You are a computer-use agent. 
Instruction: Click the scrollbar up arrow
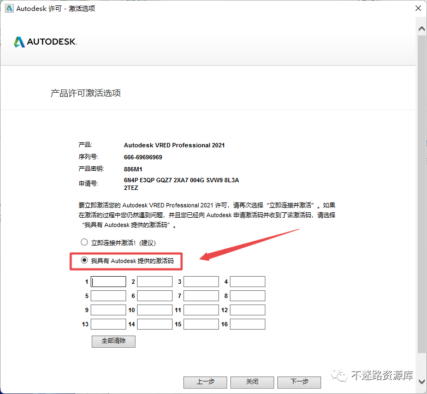pyautogui.click(x=422, y=28)
